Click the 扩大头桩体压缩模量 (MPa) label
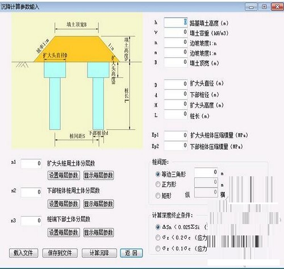Image resolution: width=284 pixels, height=269 pixels. coord(219,135)
